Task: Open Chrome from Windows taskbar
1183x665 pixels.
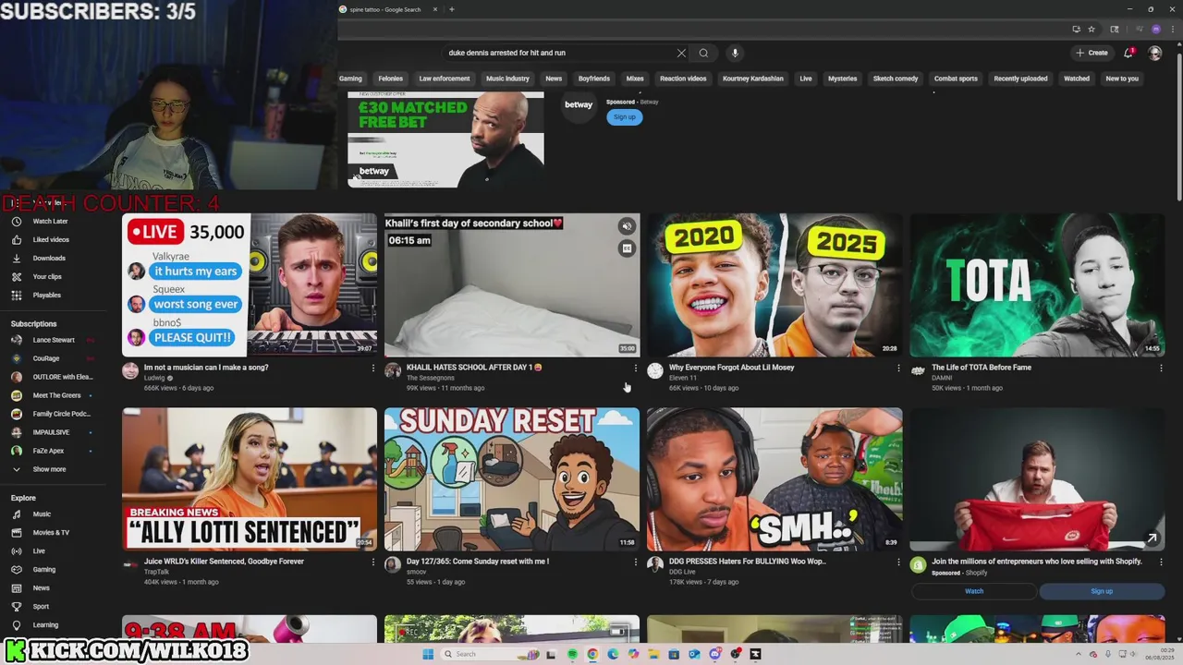Action: click(592, 654)
